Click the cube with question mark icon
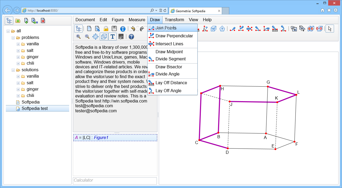 [x=214, y=29]
